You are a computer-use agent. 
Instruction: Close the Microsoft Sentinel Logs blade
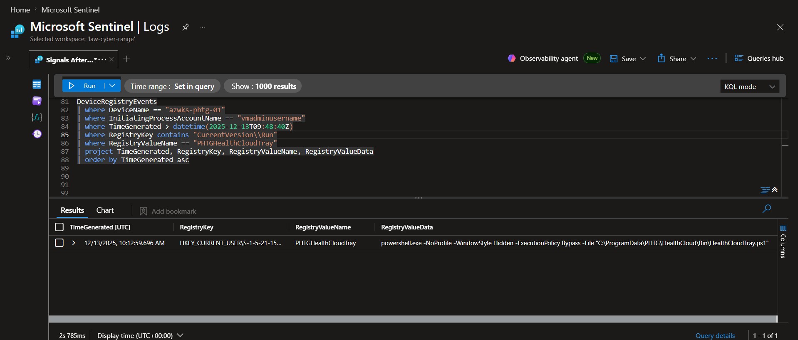(780, 27)
